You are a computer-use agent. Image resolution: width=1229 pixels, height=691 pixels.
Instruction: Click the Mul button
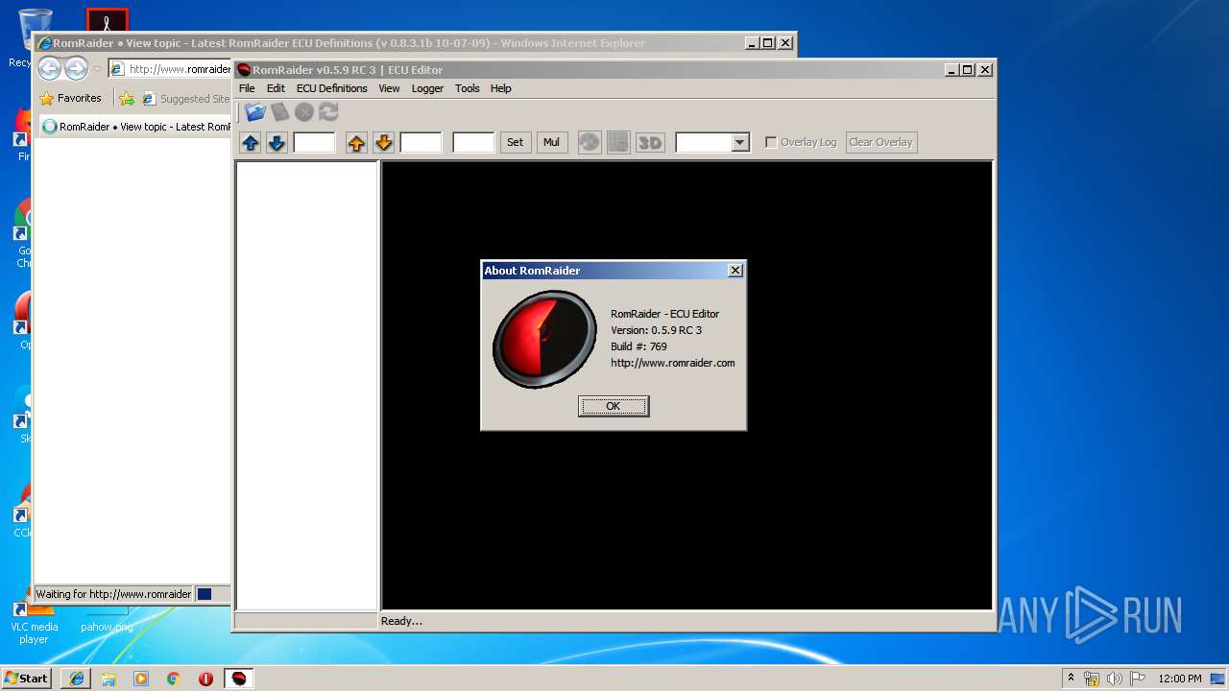[551, 143]
